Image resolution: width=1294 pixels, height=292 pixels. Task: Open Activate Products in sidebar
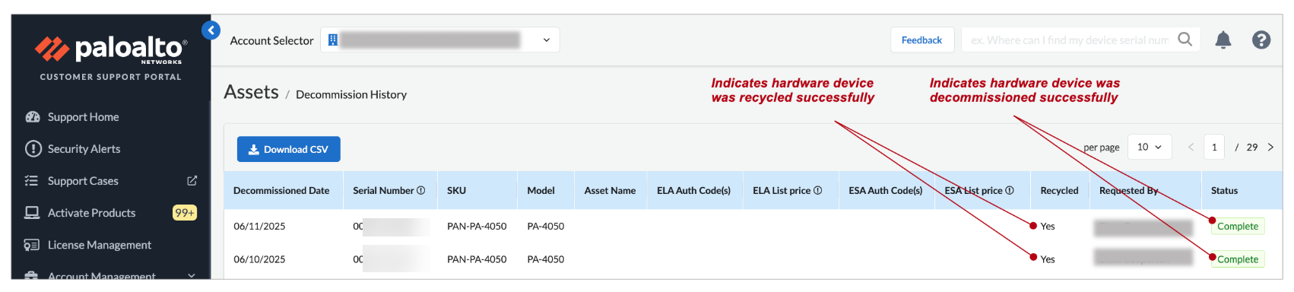(x=91, y=213)
